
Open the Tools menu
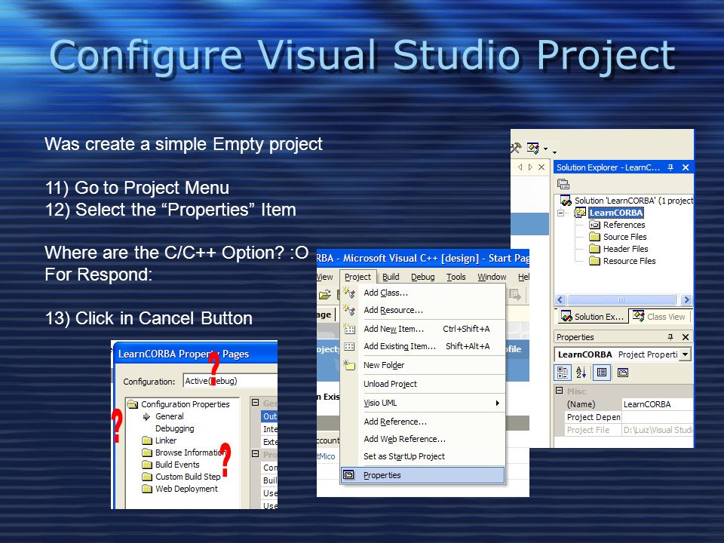pos(456,277)
